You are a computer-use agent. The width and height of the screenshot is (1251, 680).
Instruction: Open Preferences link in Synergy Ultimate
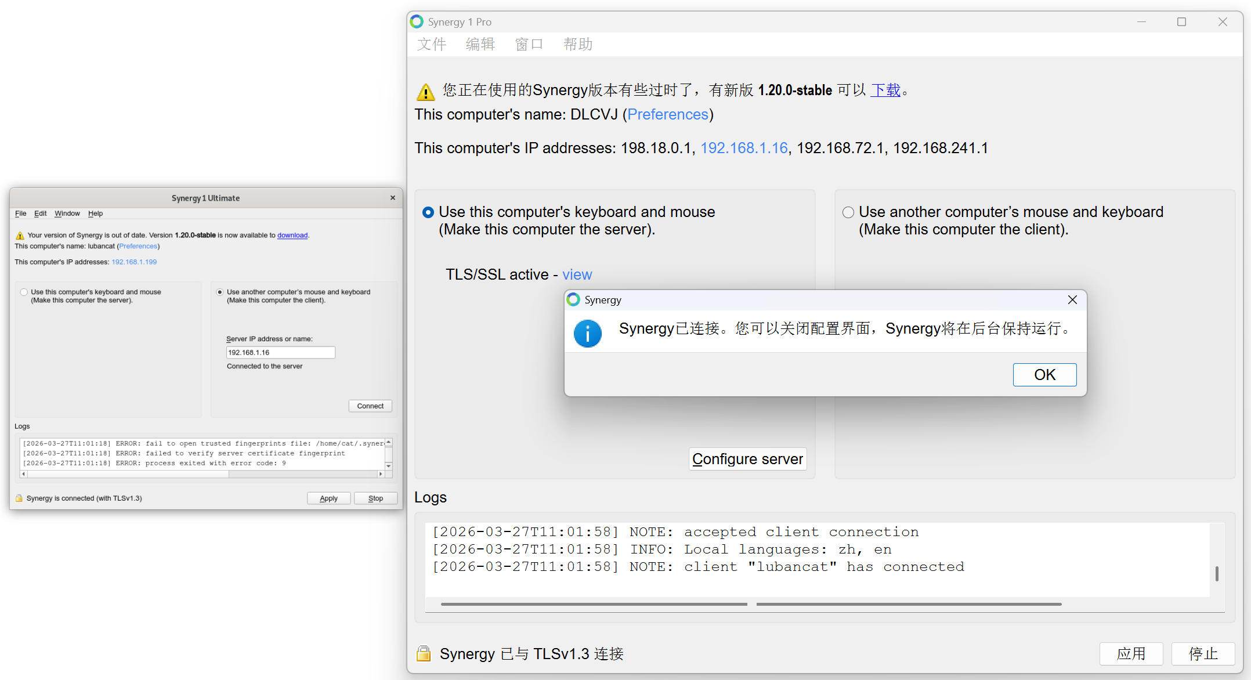(138, 246)
